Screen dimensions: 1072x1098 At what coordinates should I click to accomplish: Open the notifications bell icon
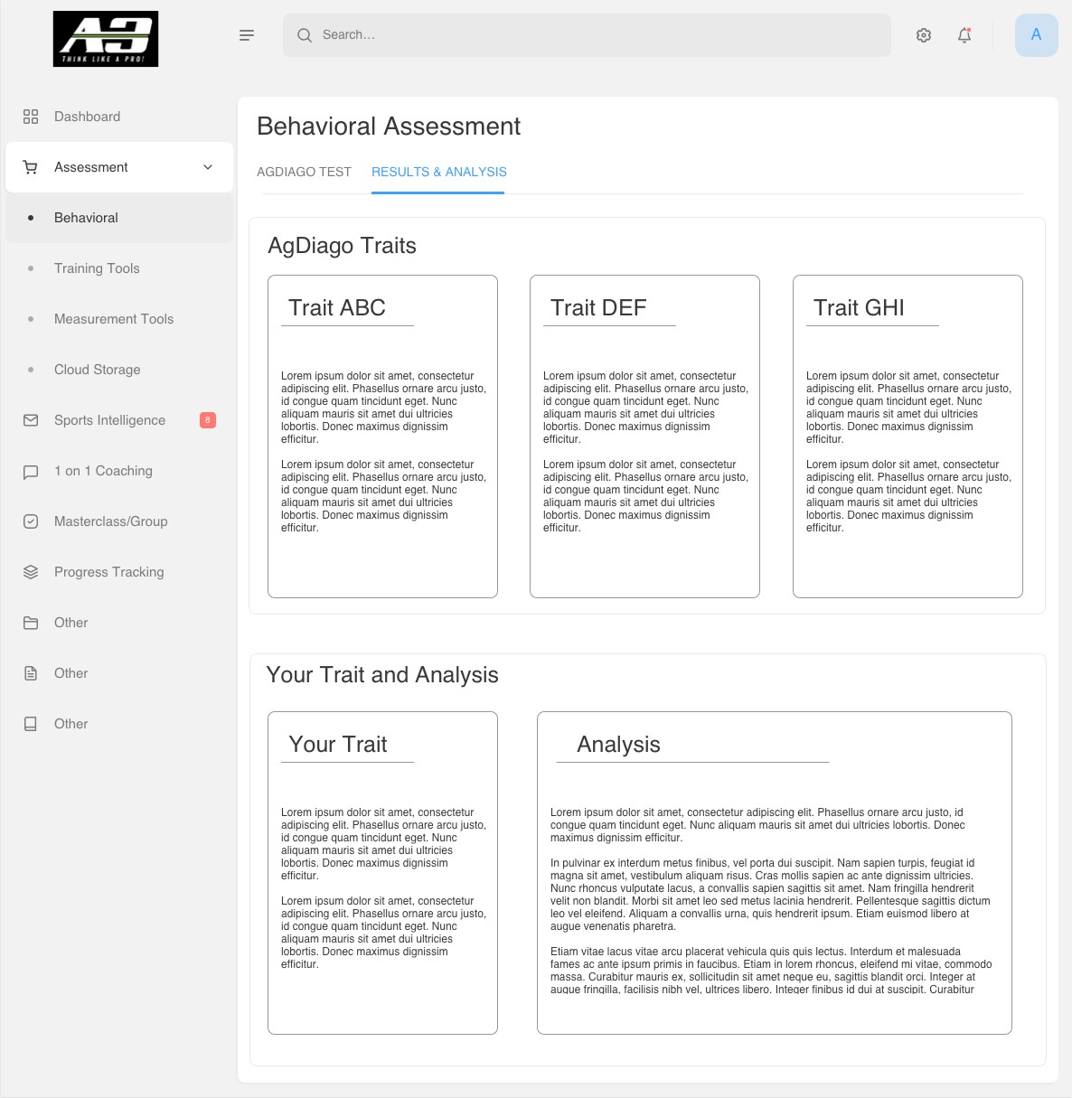point(964,35)
